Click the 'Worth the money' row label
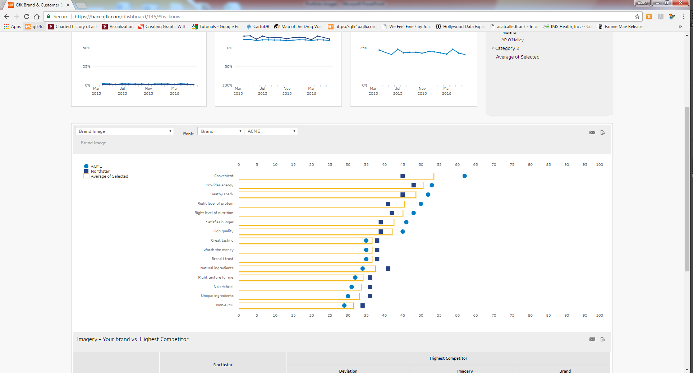Viewport: 693px width, 373px height. click(x=218, y=250)
